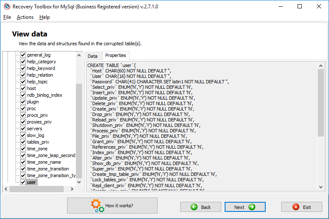Screen dimensions: 329x219
Task: Open the Actions menu
Action: point(25,17)
